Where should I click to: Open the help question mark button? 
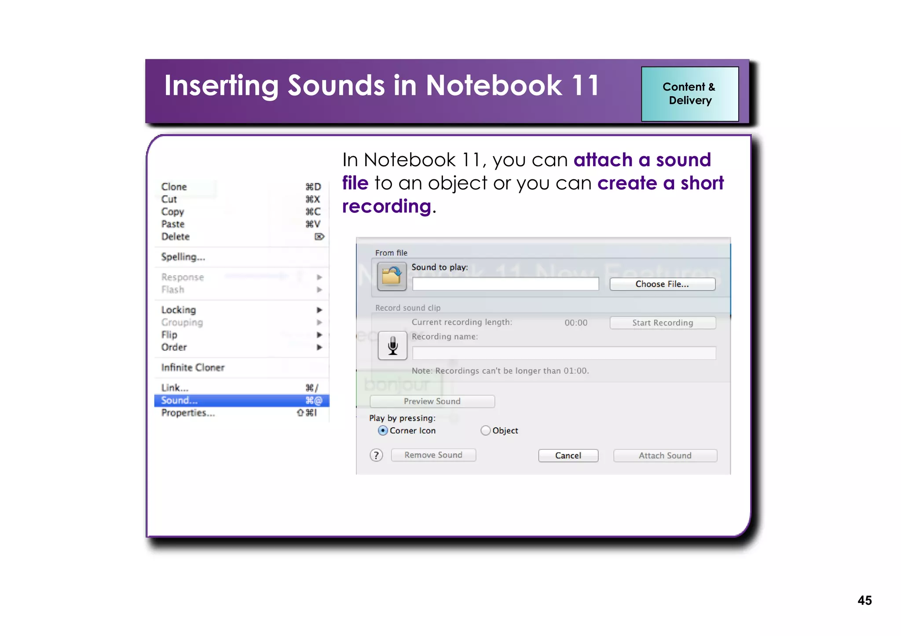(x=376, y=455)
